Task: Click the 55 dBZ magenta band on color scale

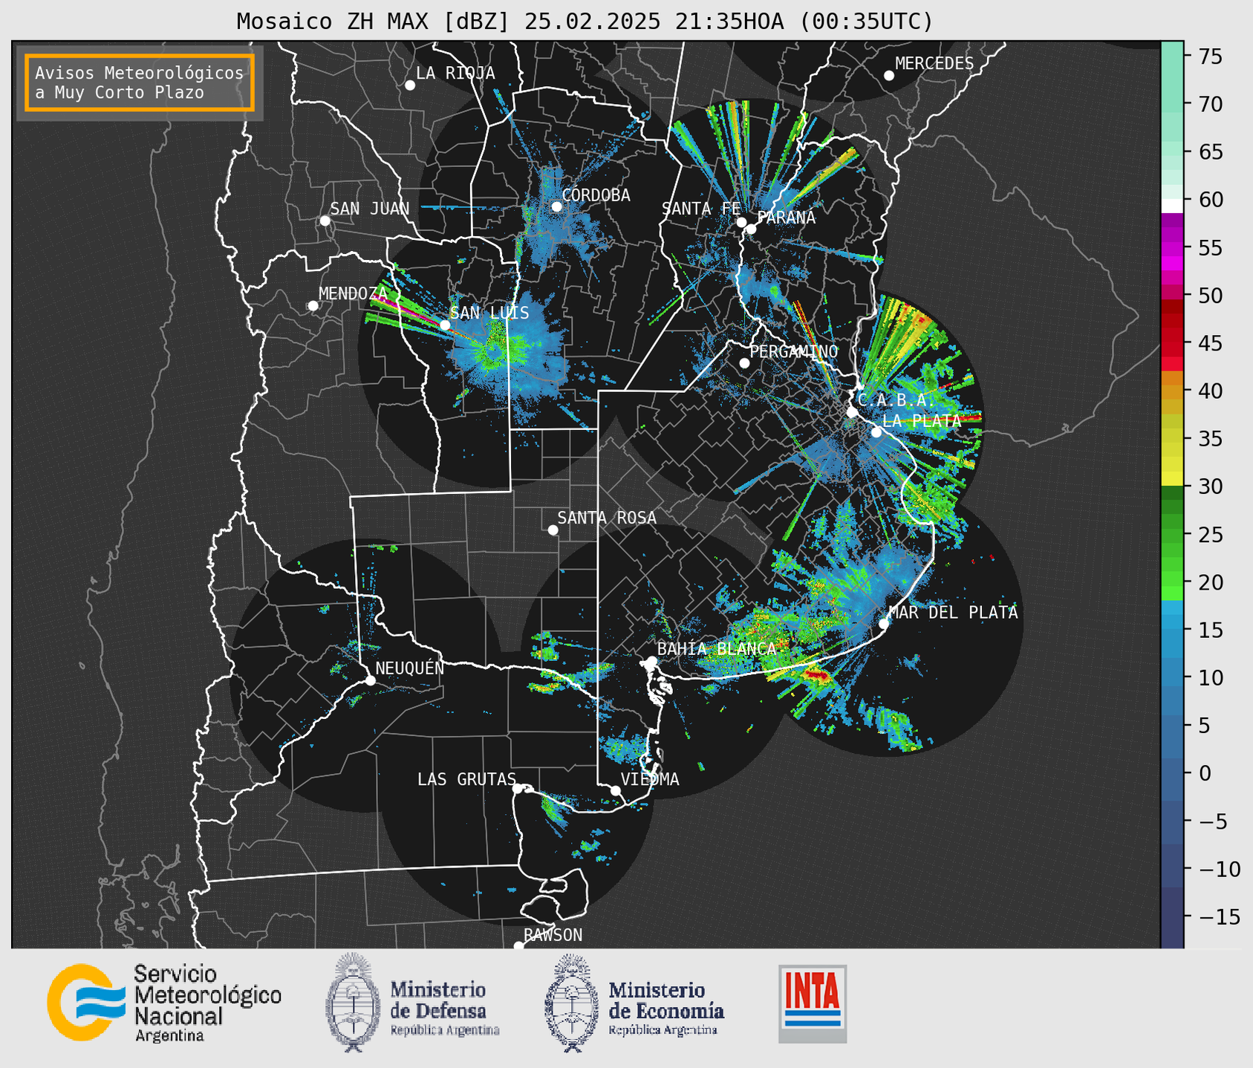Action: tap(1172, 247)
